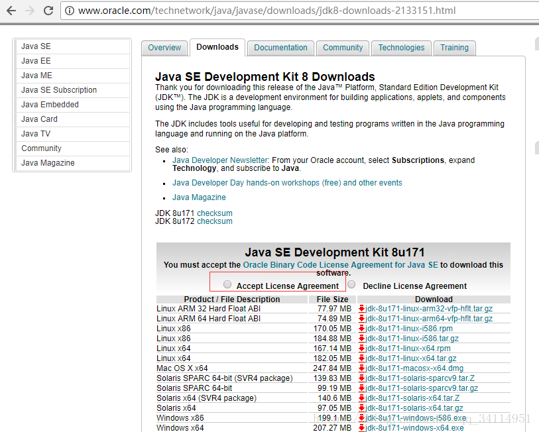539x432 pixels.
Task: Open Java SE Subscription sidebar item
Action: point(72,90)
